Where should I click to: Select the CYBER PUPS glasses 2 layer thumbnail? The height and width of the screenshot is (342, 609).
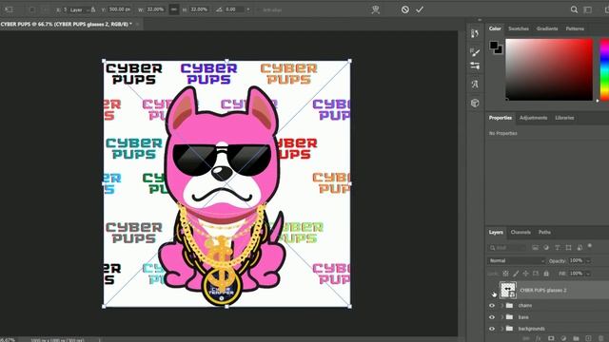coord(508,290)
